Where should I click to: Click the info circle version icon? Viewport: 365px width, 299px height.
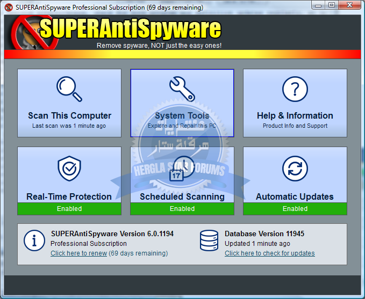click(34, 240)
